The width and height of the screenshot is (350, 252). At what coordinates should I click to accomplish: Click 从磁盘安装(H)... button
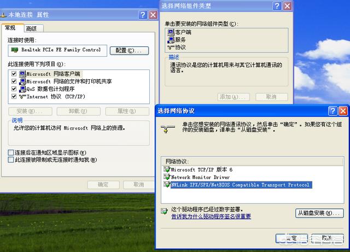pos(319,213)
